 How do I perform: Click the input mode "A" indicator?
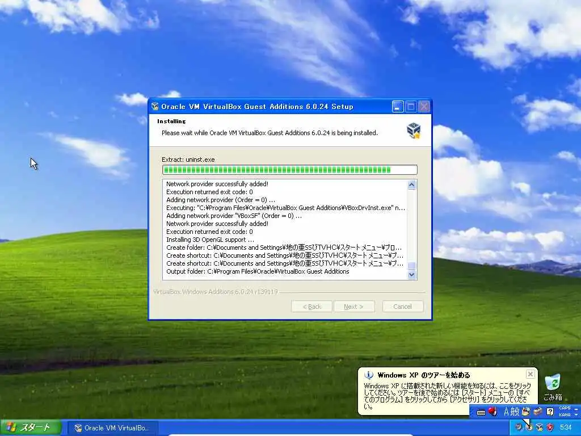(506, 412)
